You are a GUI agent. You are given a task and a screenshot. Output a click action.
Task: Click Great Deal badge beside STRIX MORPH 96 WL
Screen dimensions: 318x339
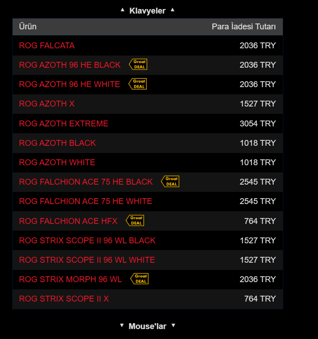[x=140, y=279]
